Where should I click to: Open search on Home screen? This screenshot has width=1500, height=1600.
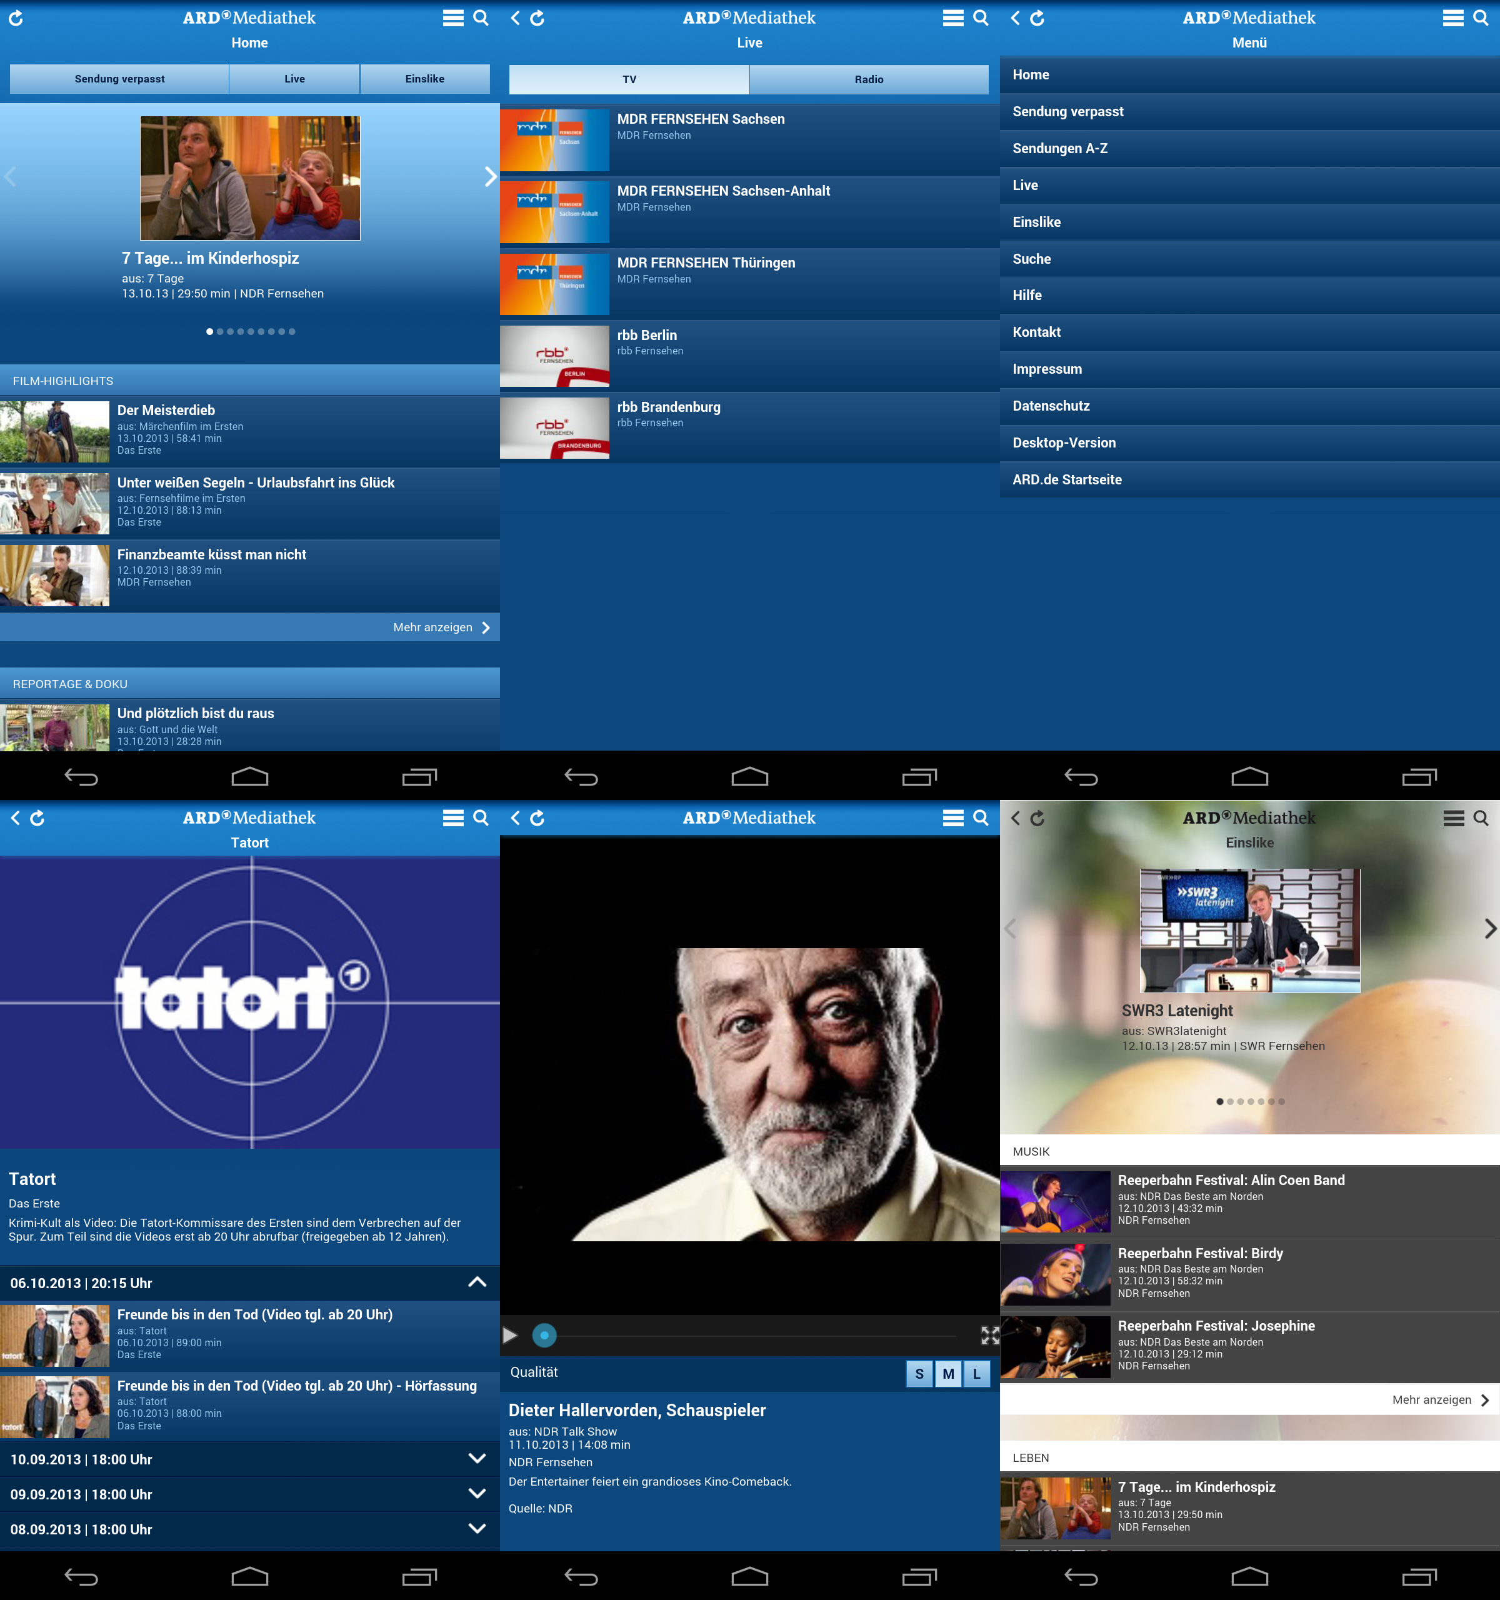pos(481,17)
